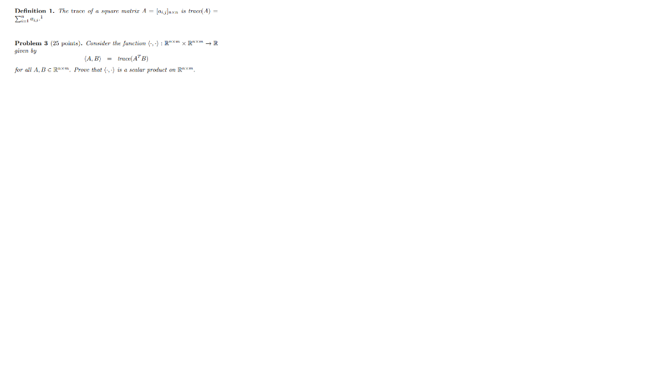This screenshot has height=367, width=653.
Task: Click the words 'Consider the function'
Action: [116, 43]
